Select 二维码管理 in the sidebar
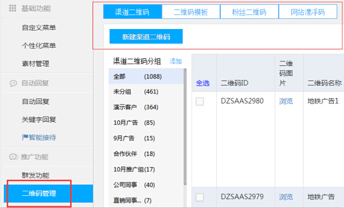Image resolution: width=344 pixels, height=208 pixels. click(49, 193)
